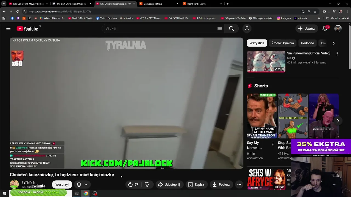Open the YouTube hamburger guide menu

9,28
